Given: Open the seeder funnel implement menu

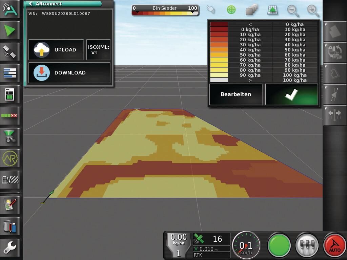Looking at the screenshot, I should tap(10, 137).
